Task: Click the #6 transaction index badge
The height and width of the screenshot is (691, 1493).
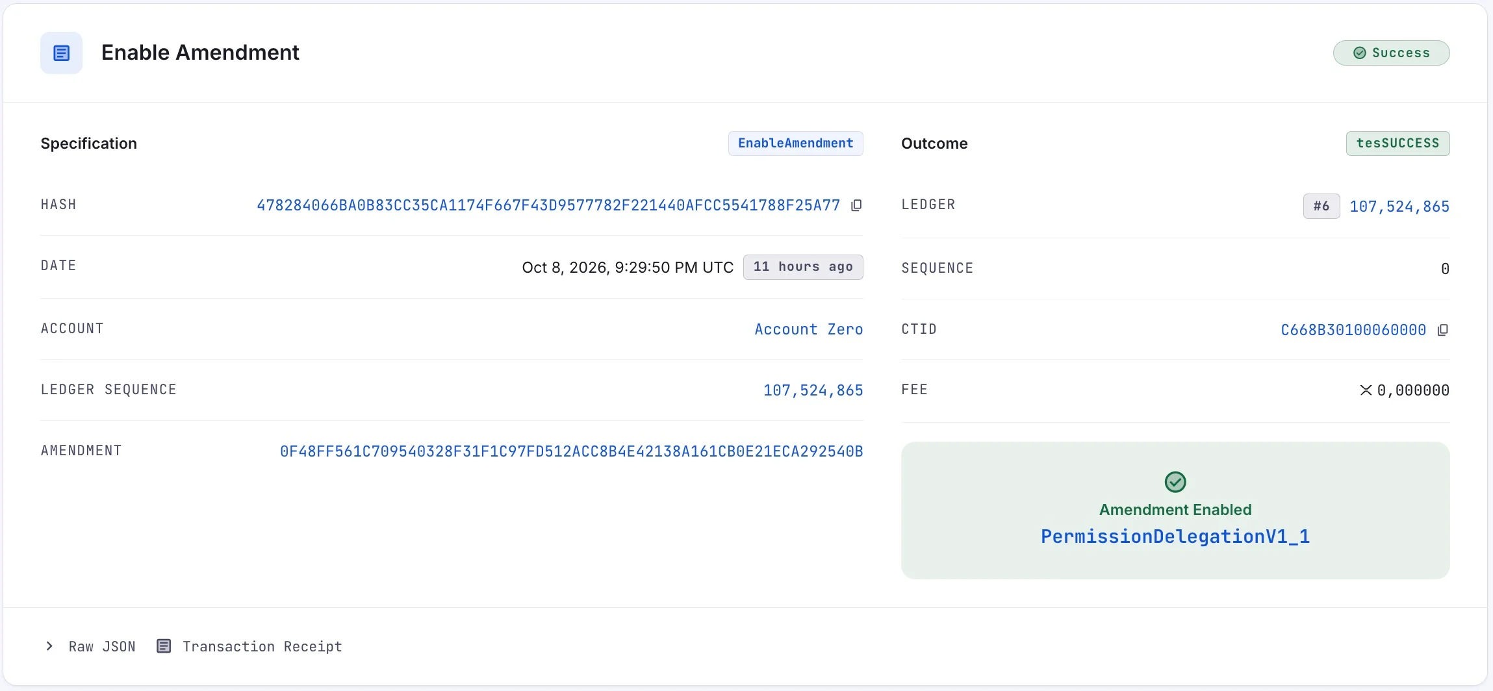Action: pyautogui.click(x=1321, y=207)
